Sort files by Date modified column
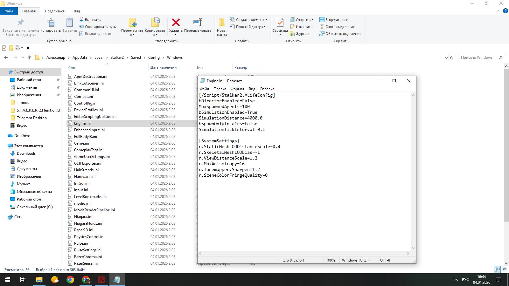Image resolution: width=509 pixels, height=286 pixels. 171,67
